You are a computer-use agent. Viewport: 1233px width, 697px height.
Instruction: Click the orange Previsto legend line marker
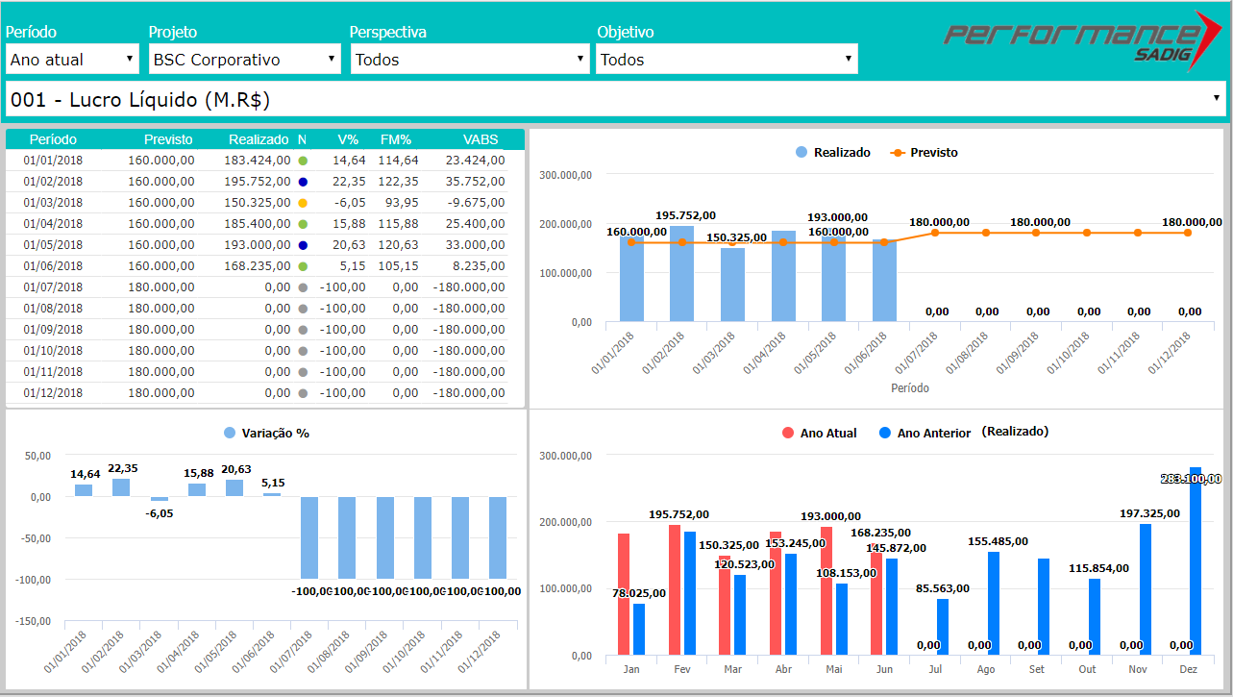[898, 153]
